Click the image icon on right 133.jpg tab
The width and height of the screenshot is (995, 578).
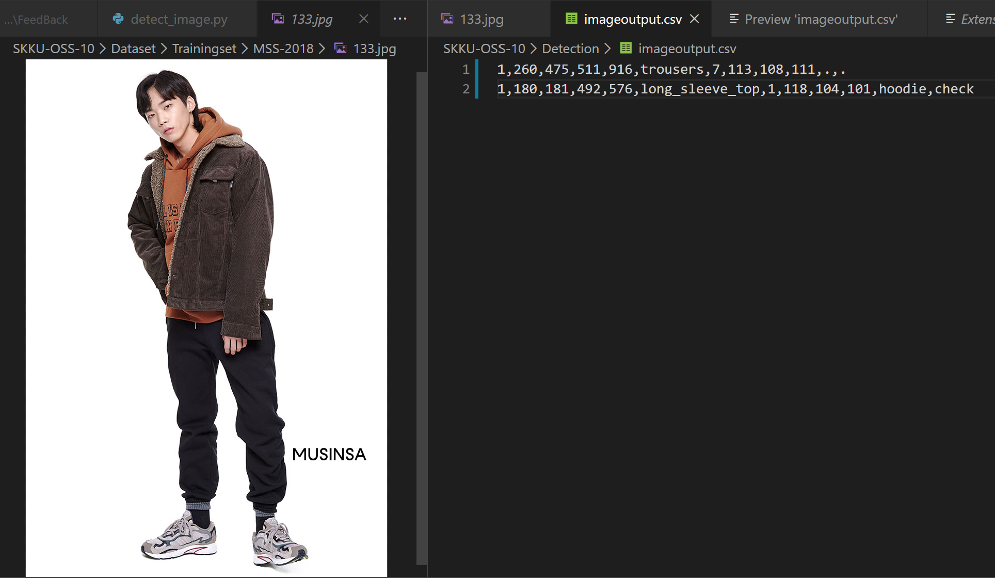(447, 19)
